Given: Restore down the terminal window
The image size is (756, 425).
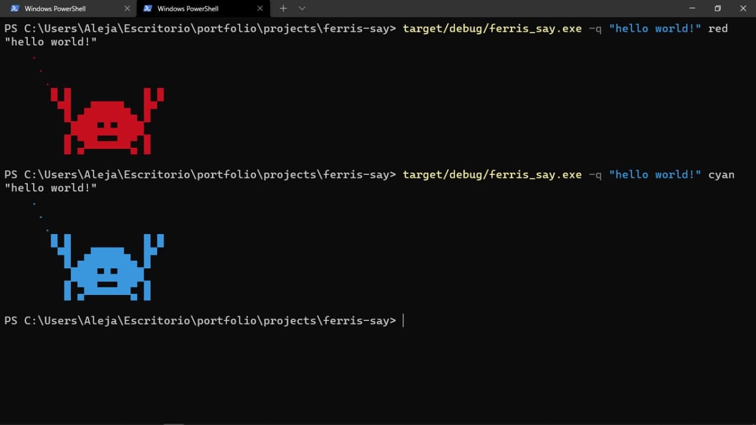Looking at the screenshot, I should (x=718, y=8).
